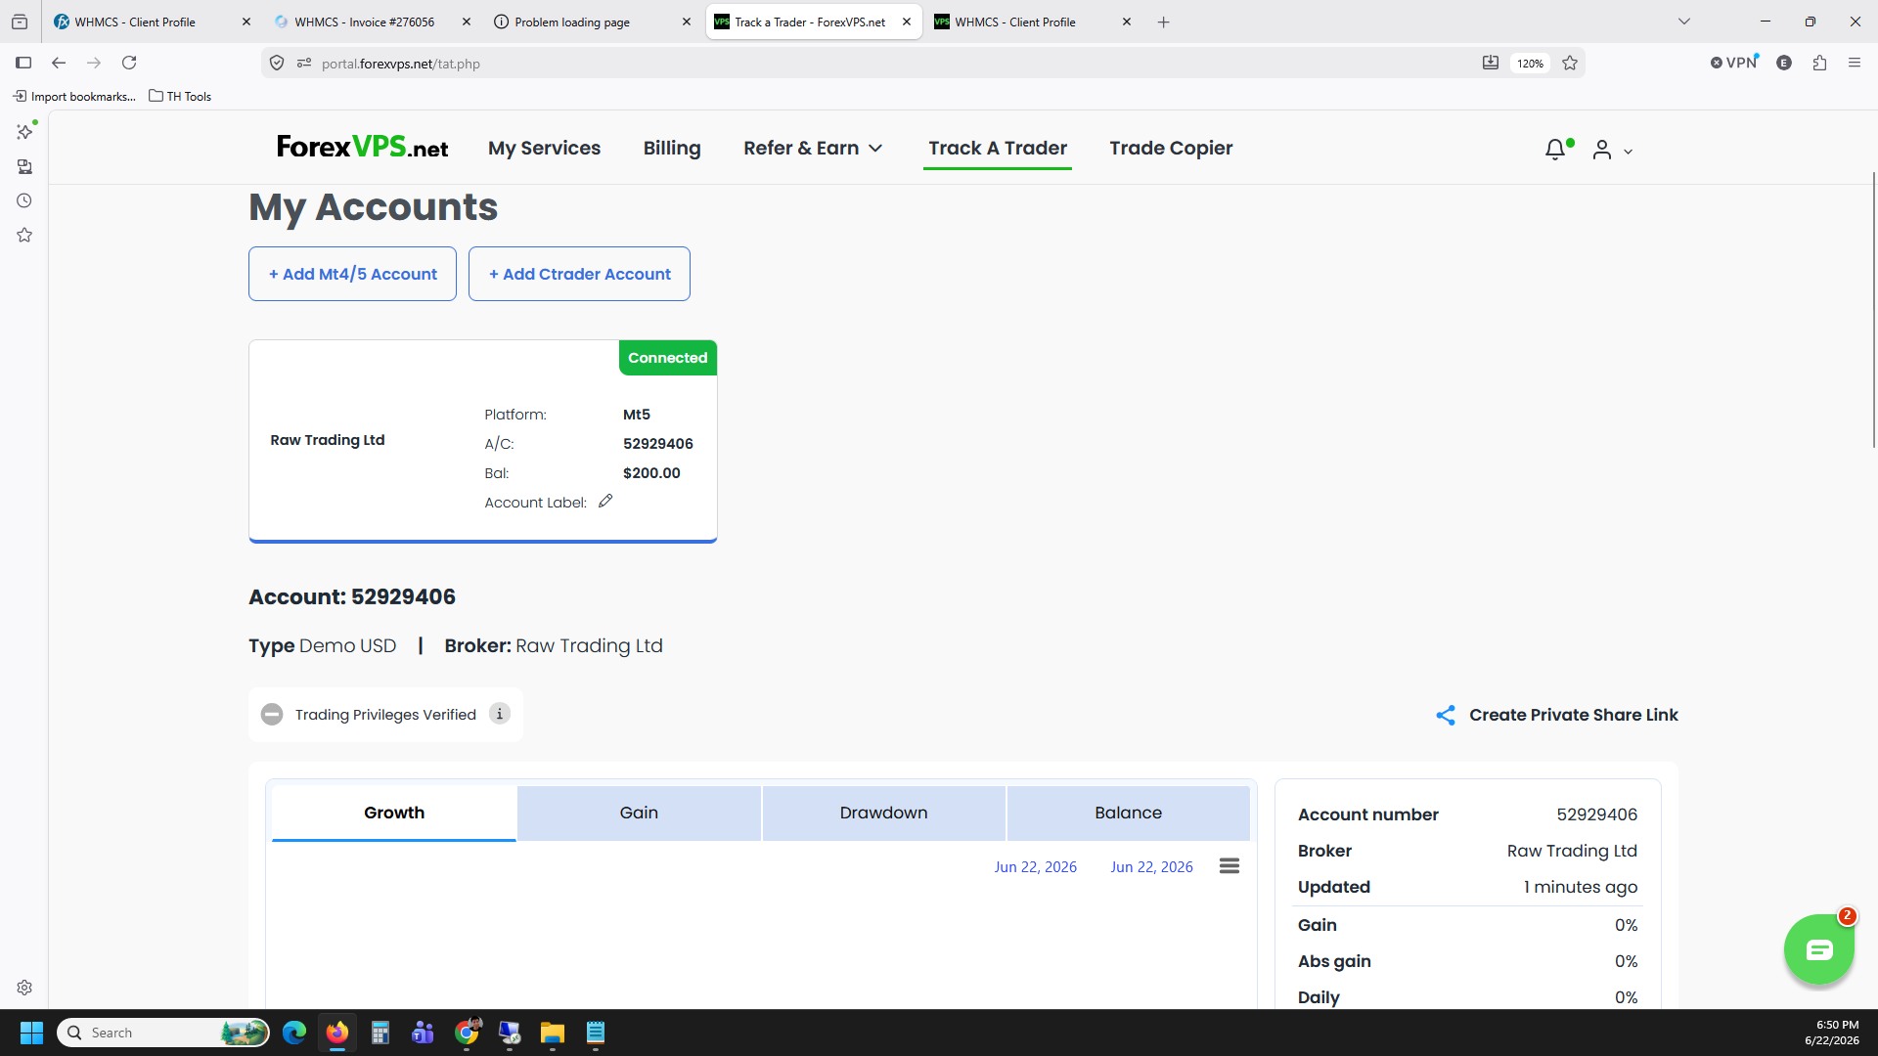Open File Explorer from taskbar
The width and height of the screenshot is (1878, 1056).
tap(553, 1033)
